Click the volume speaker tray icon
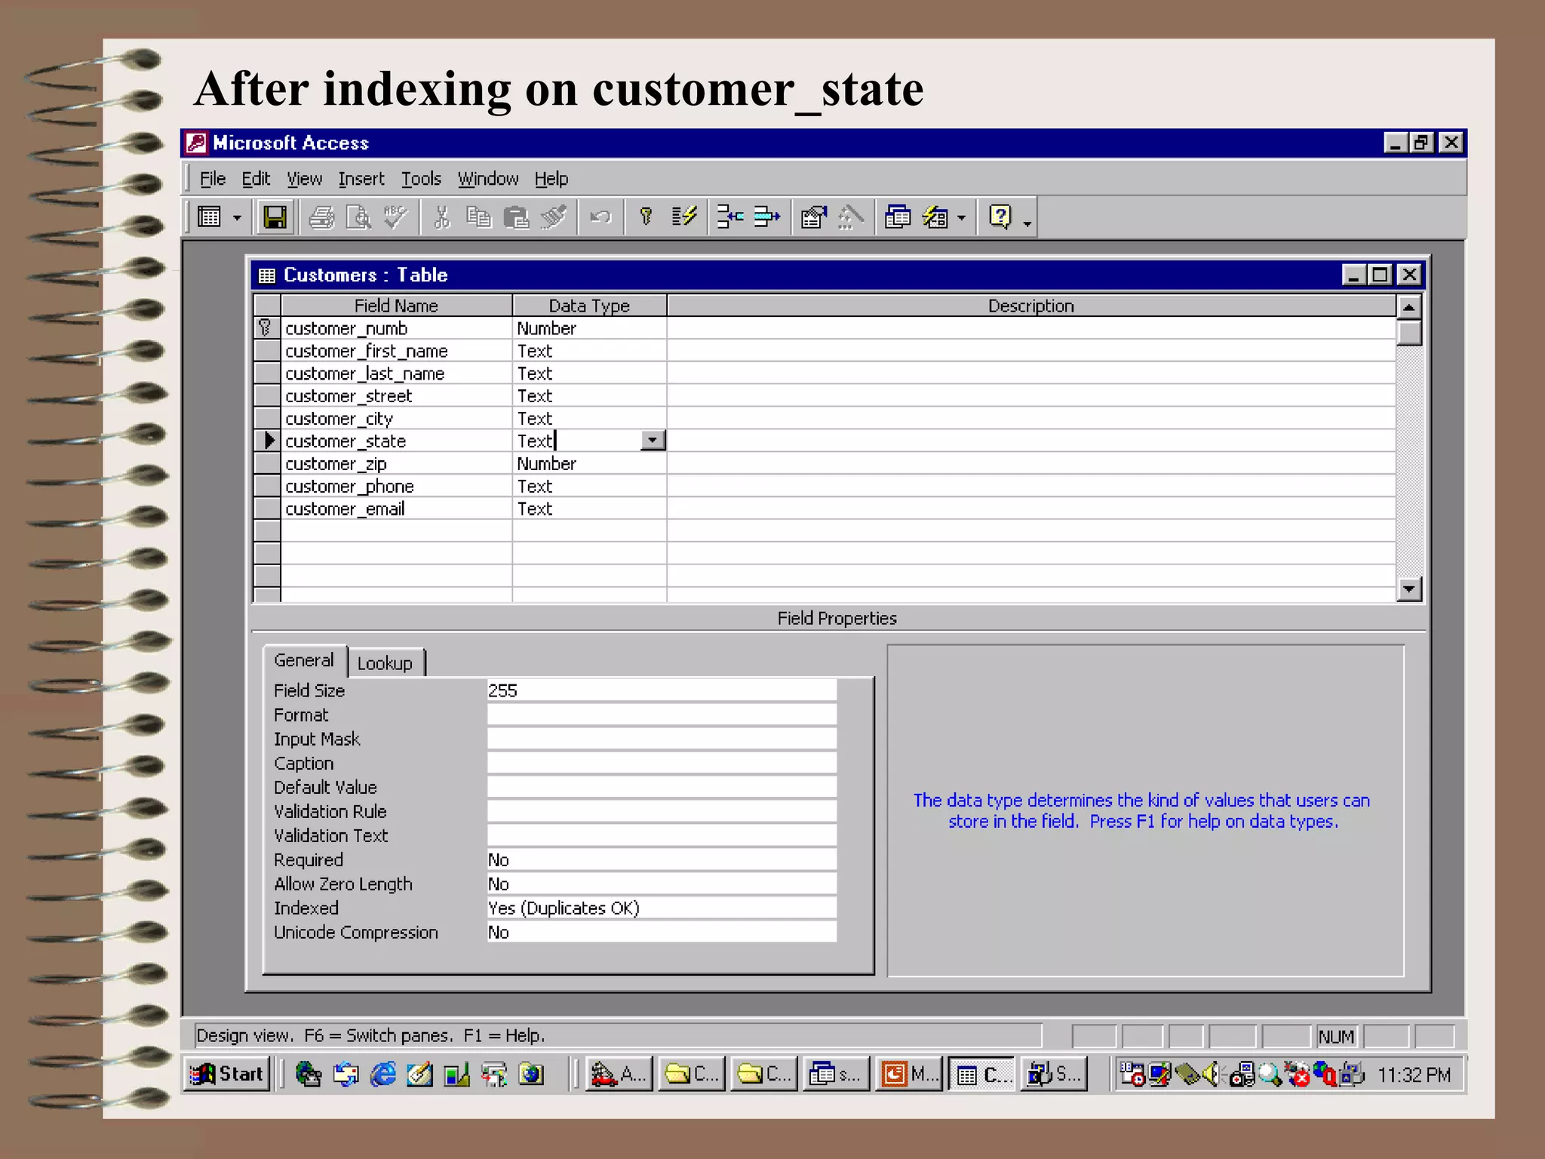Screen dimensions: 1545x1159 [x=1211, y=1074]
